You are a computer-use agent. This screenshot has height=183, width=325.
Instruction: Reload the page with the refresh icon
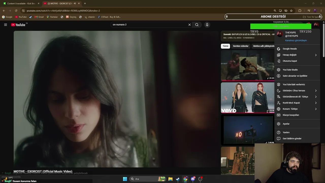[x=16, y=11]
